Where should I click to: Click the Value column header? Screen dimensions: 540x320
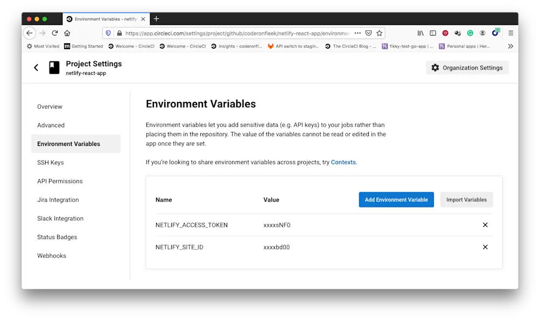[271, 200]
